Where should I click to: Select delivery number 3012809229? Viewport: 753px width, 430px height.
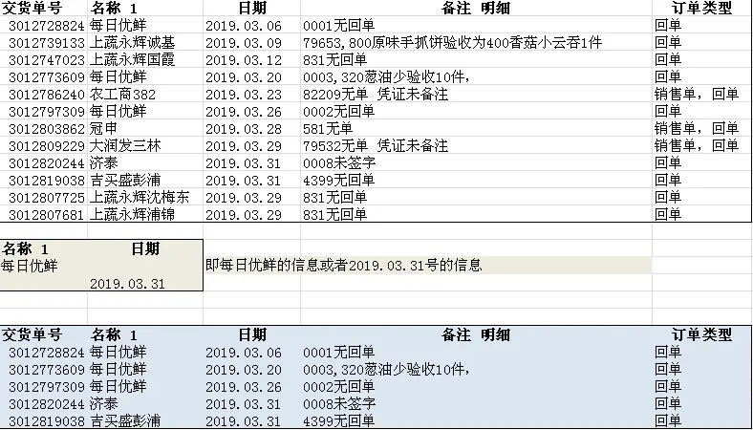47,146
